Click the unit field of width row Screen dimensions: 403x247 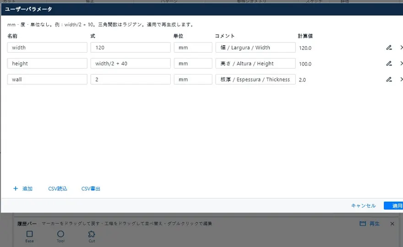pyautogui.click(x=193, y=48)
